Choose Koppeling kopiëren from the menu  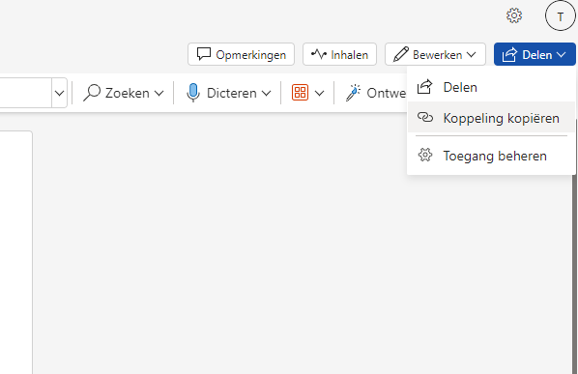tap(491, 118)
